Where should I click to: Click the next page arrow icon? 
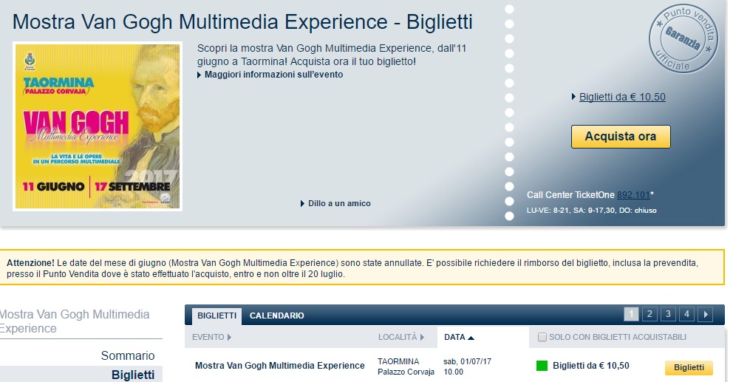[705, 315]
